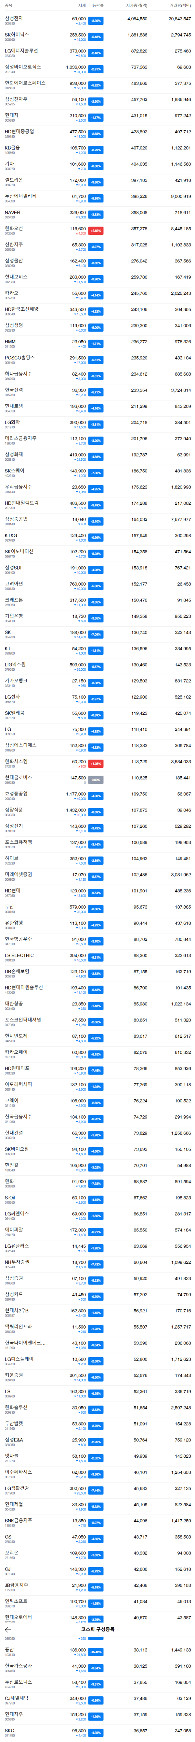Screen dimensions: 195x1742
Task: Open the 한화오션 stock row
Action: [97, 231]
